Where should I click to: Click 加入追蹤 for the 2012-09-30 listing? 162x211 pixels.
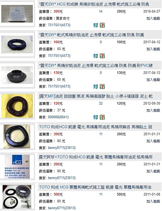point(153,110)
